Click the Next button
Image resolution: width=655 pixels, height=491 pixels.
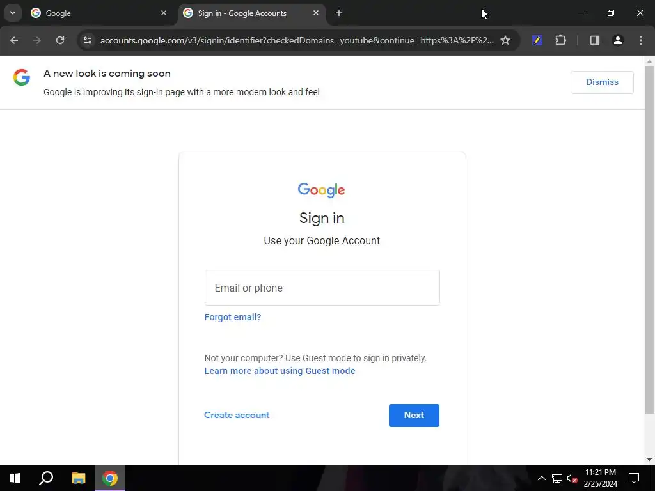pyautogui.click(x=414, y=415)
